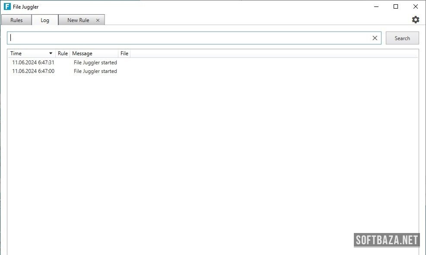
Task: Click the Message column header
Action: [x=82, y=54]
